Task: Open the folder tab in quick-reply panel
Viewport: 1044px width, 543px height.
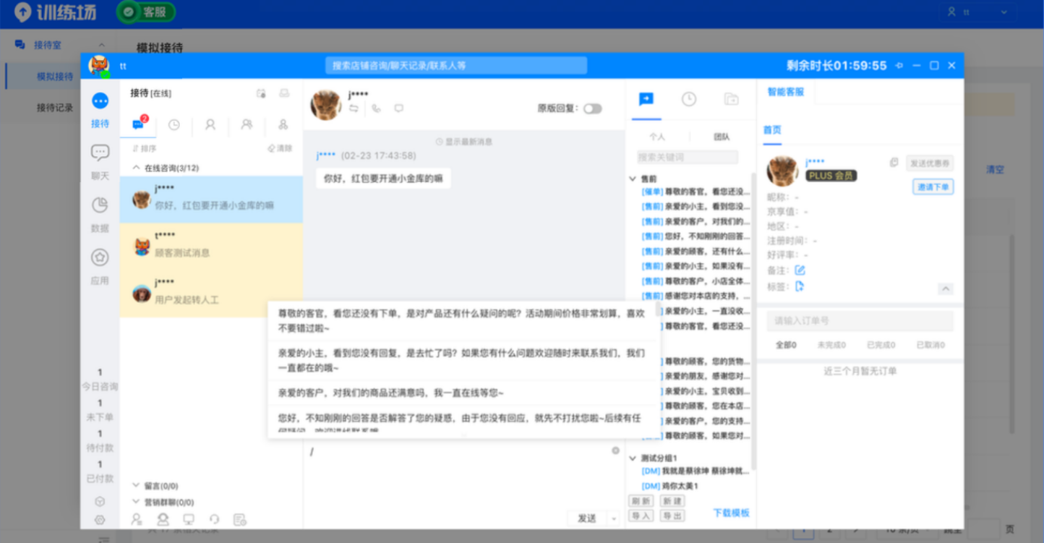Action: 731,99
